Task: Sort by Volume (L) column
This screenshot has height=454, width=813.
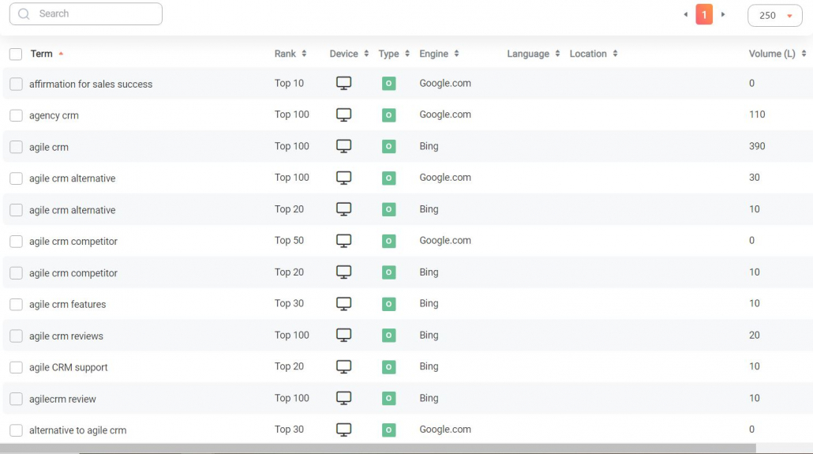Action: 777,54
